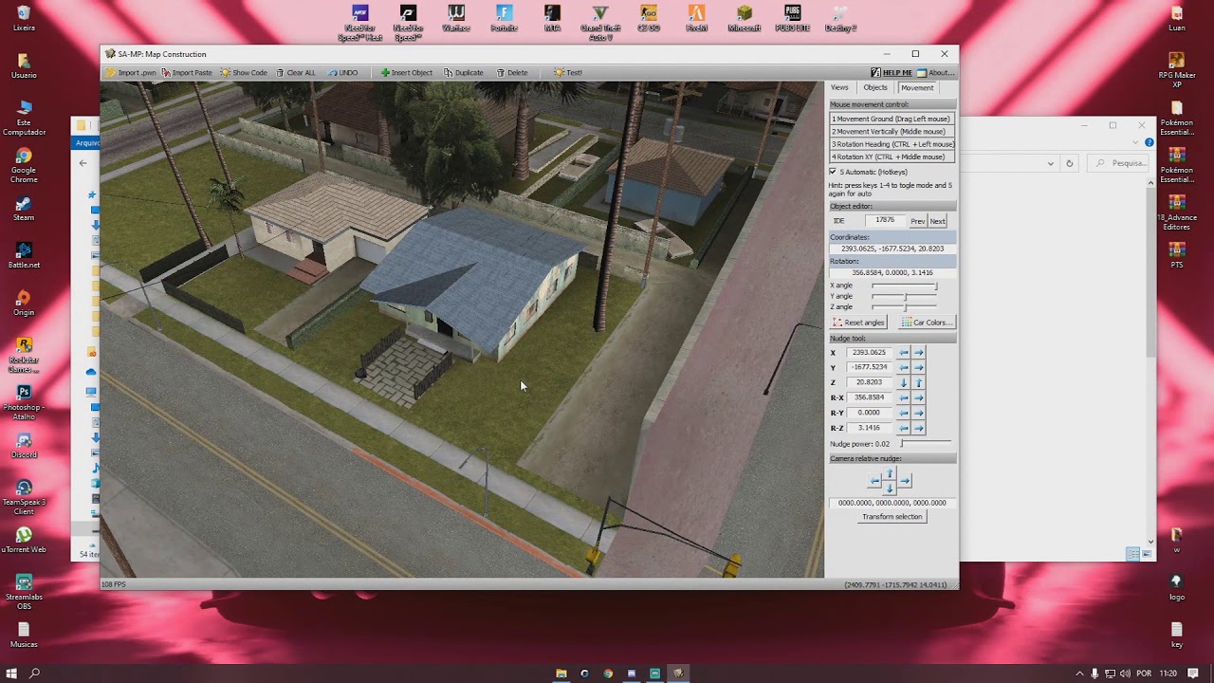Click the Test! toolbar button
Viewport: 1214px width, 683px height.
[568, 72]
